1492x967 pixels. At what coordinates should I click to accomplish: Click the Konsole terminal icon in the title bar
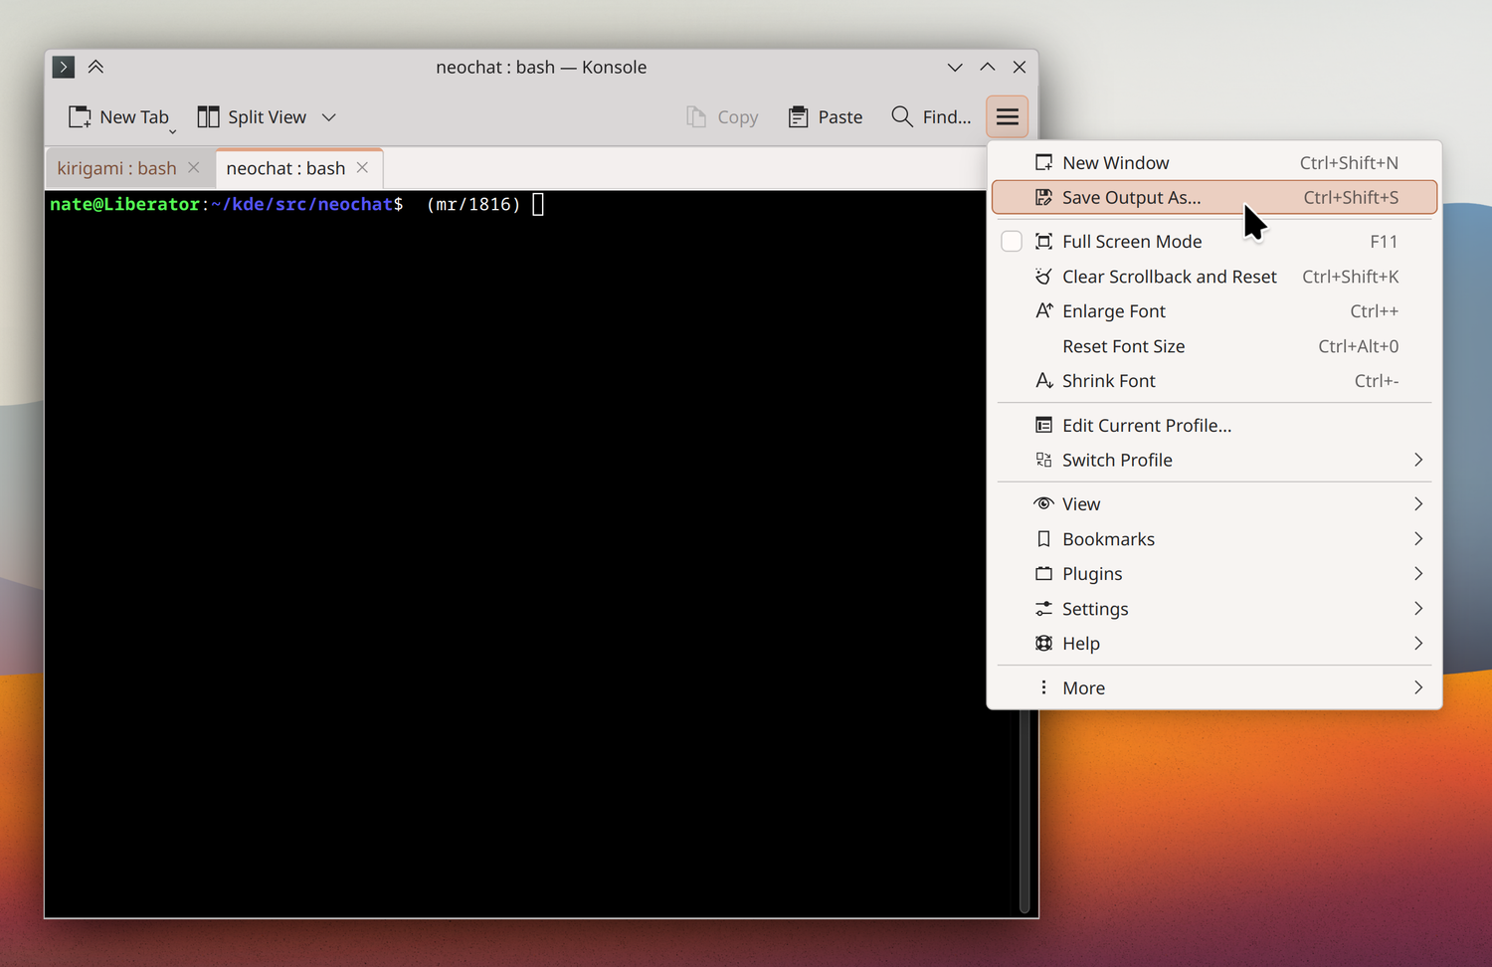(x=64, y=67)
